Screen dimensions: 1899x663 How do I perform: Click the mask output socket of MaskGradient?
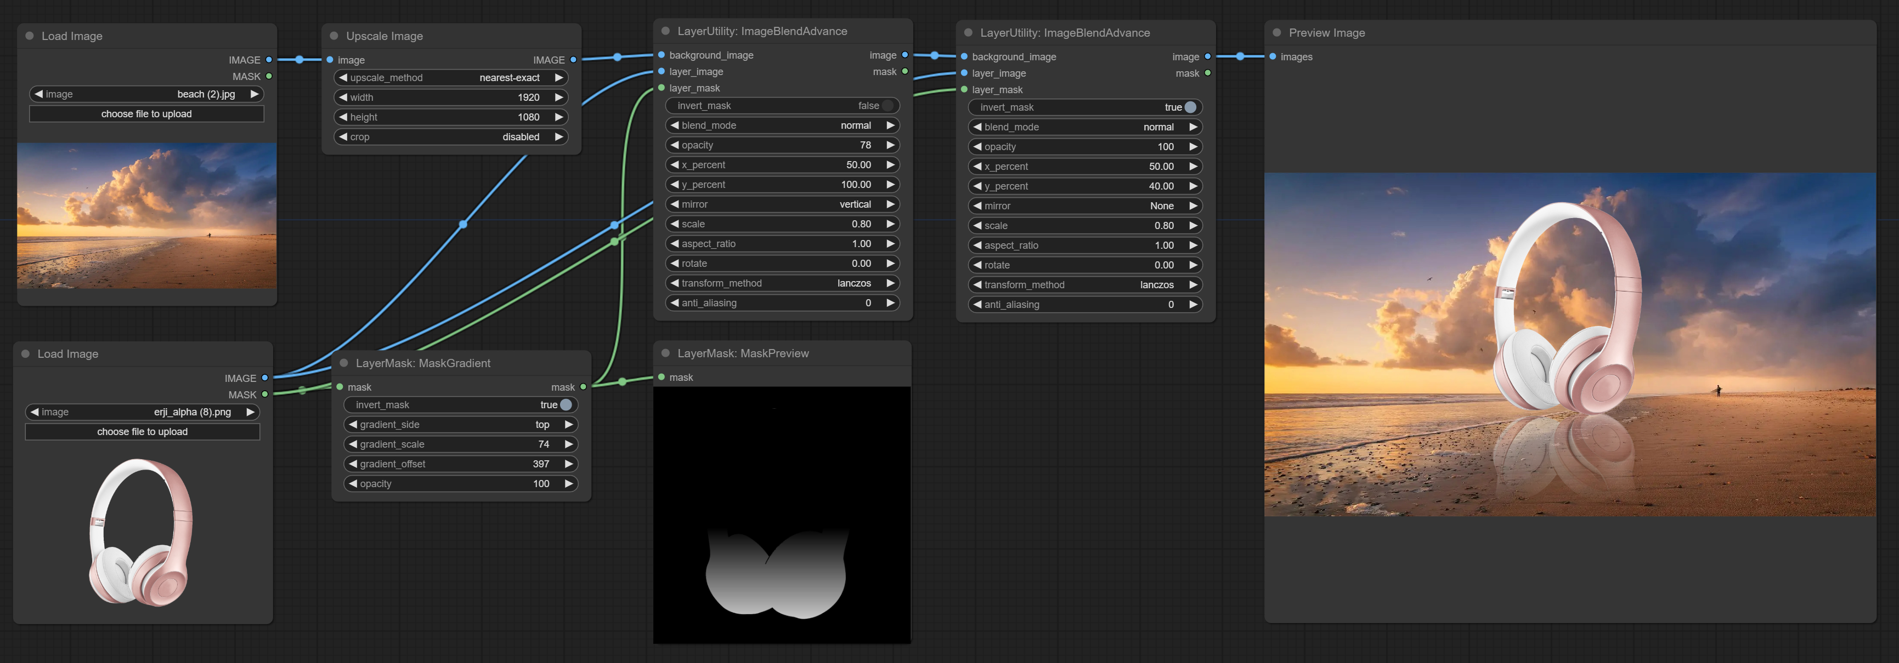coord(583,387)
